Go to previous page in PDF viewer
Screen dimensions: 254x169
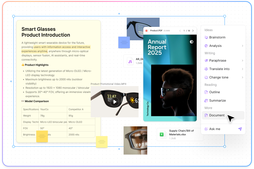[180, 31]
